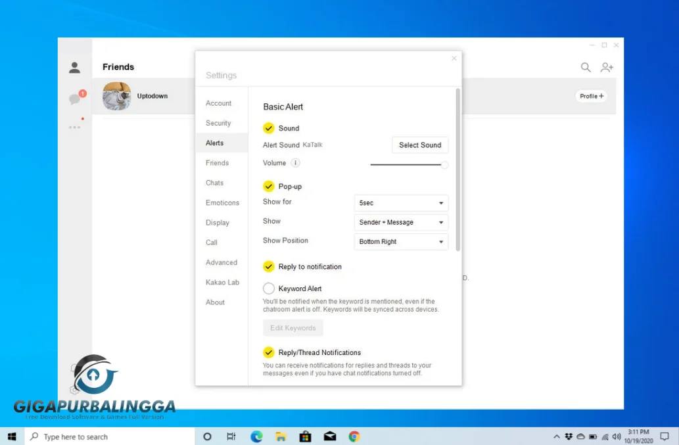Click the search magnifier icon

pos(586,67)
